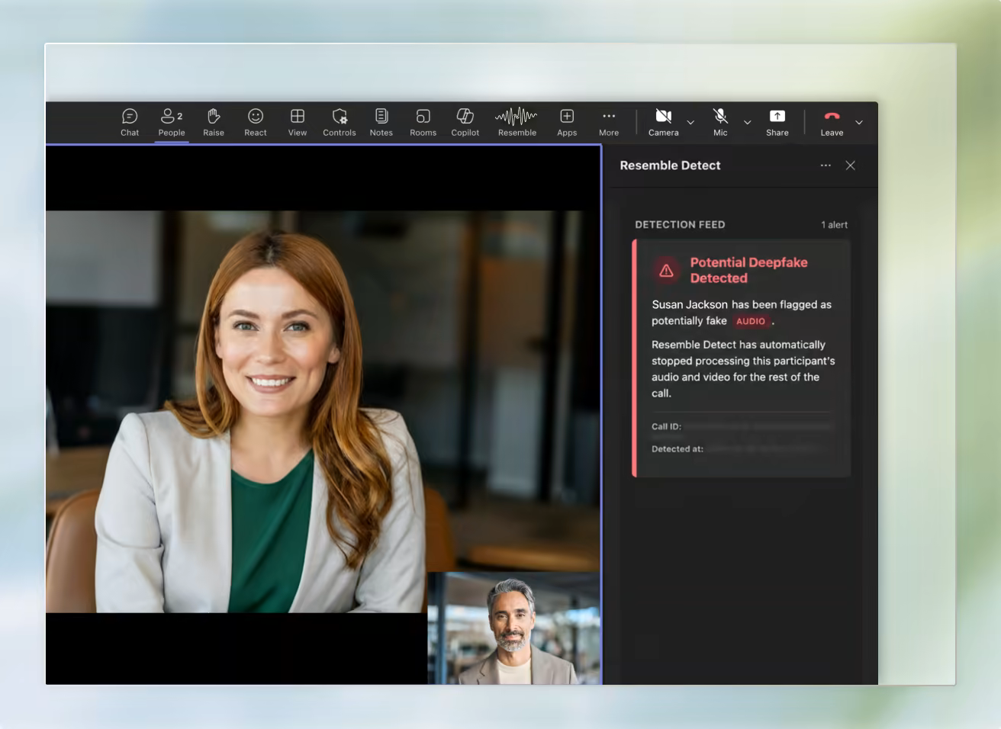This screenshot has height=729, width=1001.
Task: Click the deepfake alert warning icon
Action: point(666,270)
